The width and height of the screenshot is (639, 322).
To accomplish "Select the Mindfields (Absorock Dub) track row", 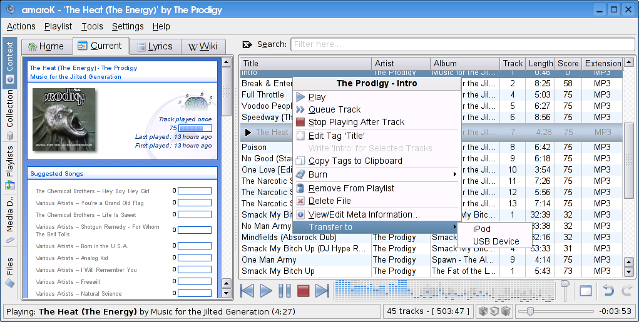I will tap(432, 238).
